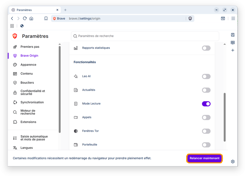Click the Portefeuille wallet icon

pyautogui.click(x=76, y=145)
